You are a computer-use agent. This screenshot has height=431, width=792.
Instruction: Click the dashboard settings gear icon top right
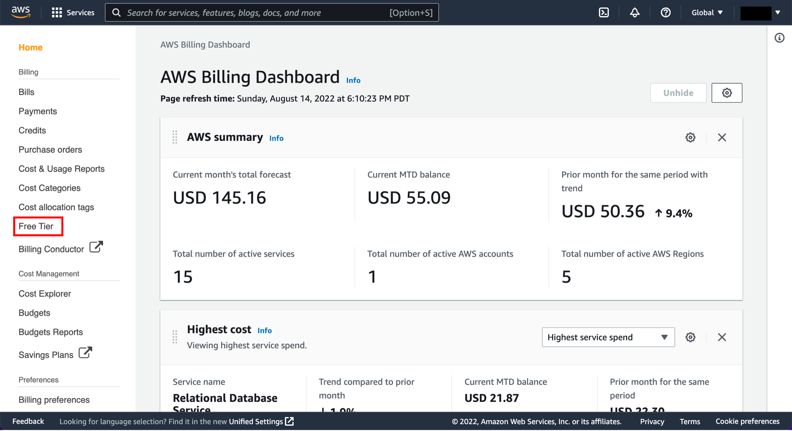coord(726,93)
